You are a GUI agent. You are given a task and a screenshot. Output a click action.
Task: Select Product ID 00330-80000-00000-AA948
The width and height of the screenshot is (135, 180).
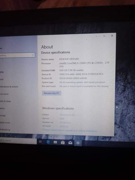(x=73, y=78)
